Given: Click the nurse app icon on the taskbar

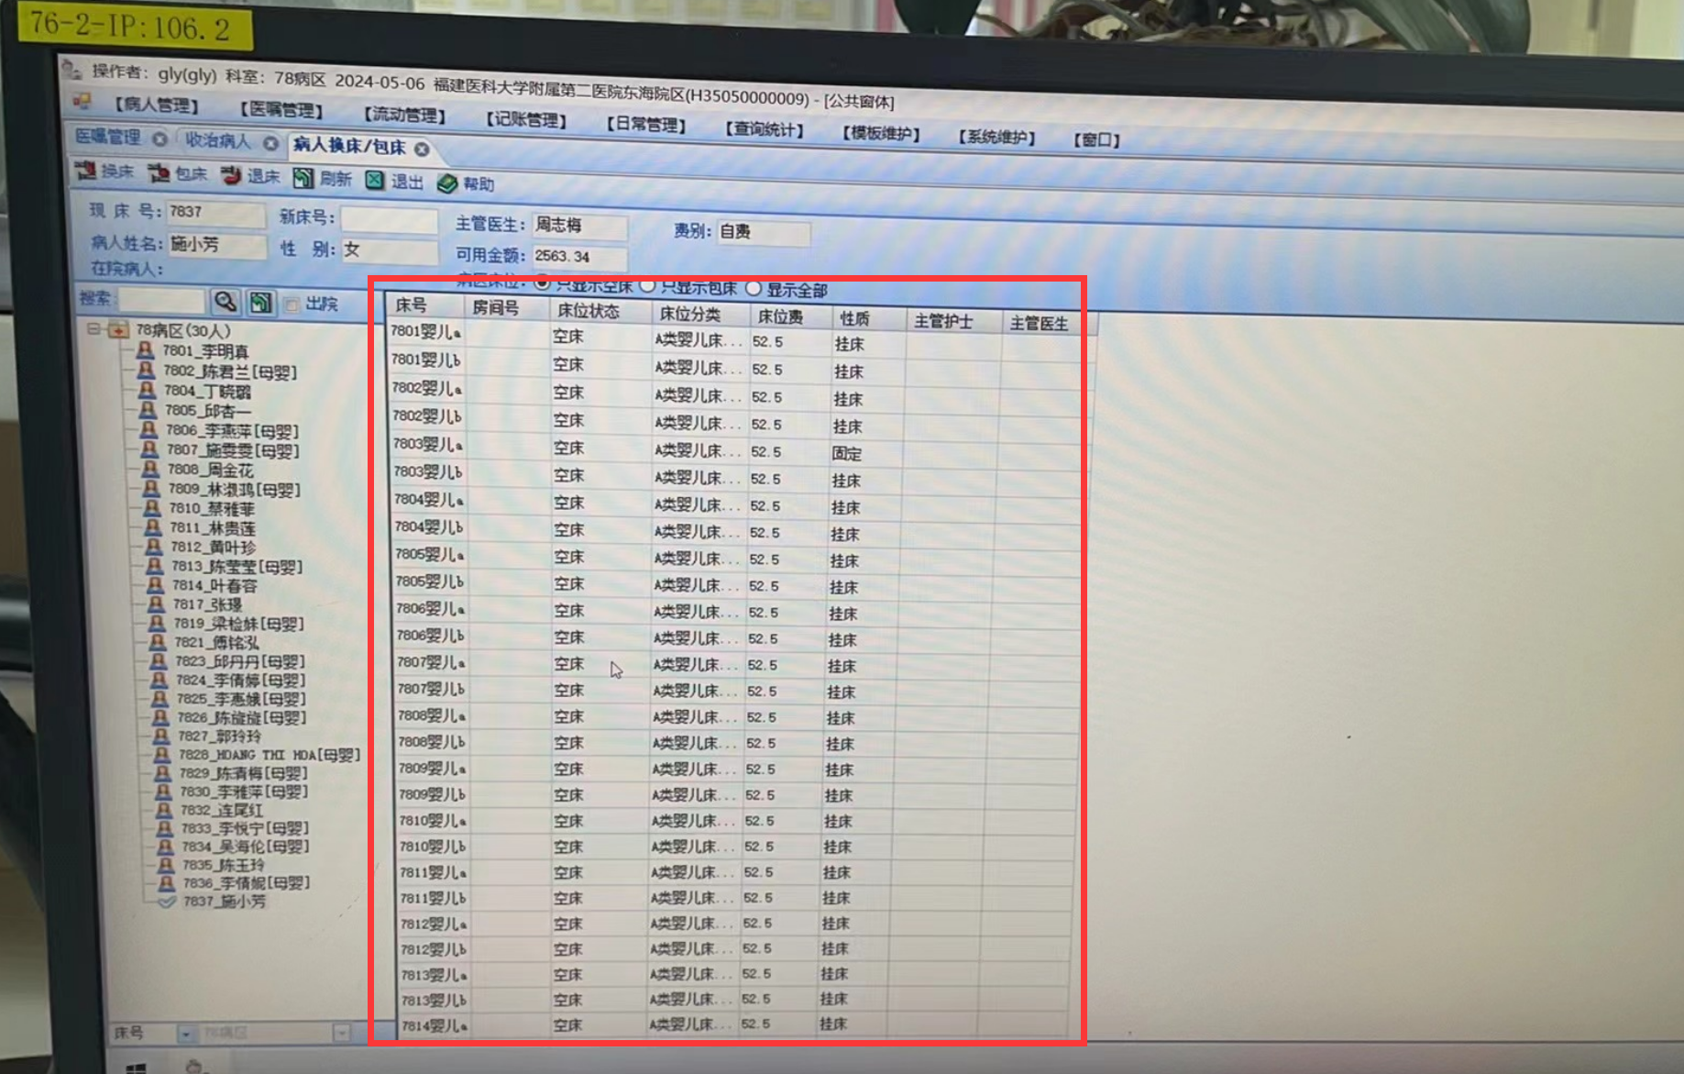Looking at the screenshot, I should [x=194, y=1067].
